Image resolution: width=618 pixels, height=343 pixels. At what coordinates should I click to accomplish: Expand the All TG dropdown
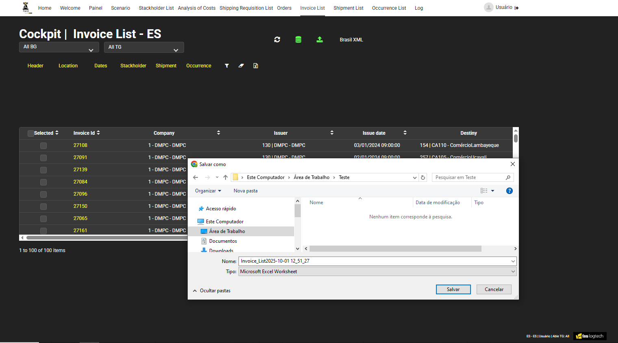coord(144,47)
